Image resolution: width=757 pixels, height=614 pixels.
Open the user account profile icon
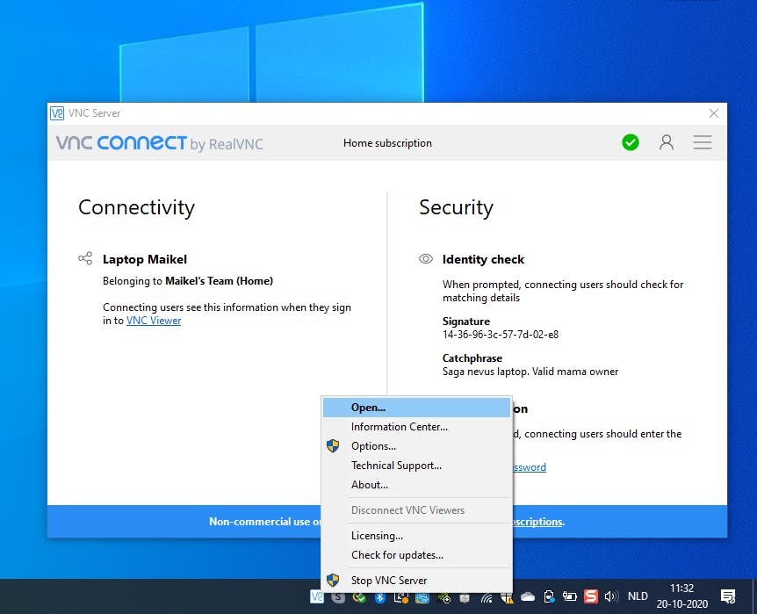(667, 142)
